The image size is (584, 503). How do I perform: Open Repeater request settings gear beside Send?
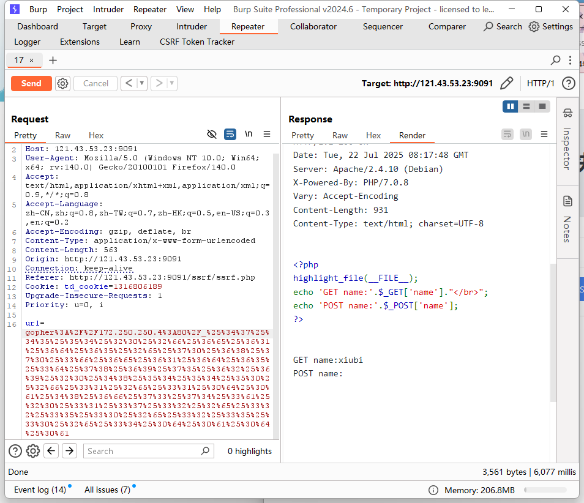click(x=62, y=84)
